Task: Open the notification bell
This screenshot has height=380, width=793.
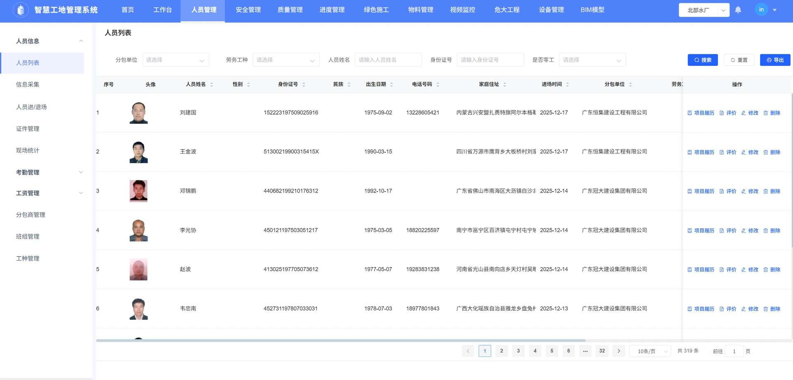Action: [738, 9]
